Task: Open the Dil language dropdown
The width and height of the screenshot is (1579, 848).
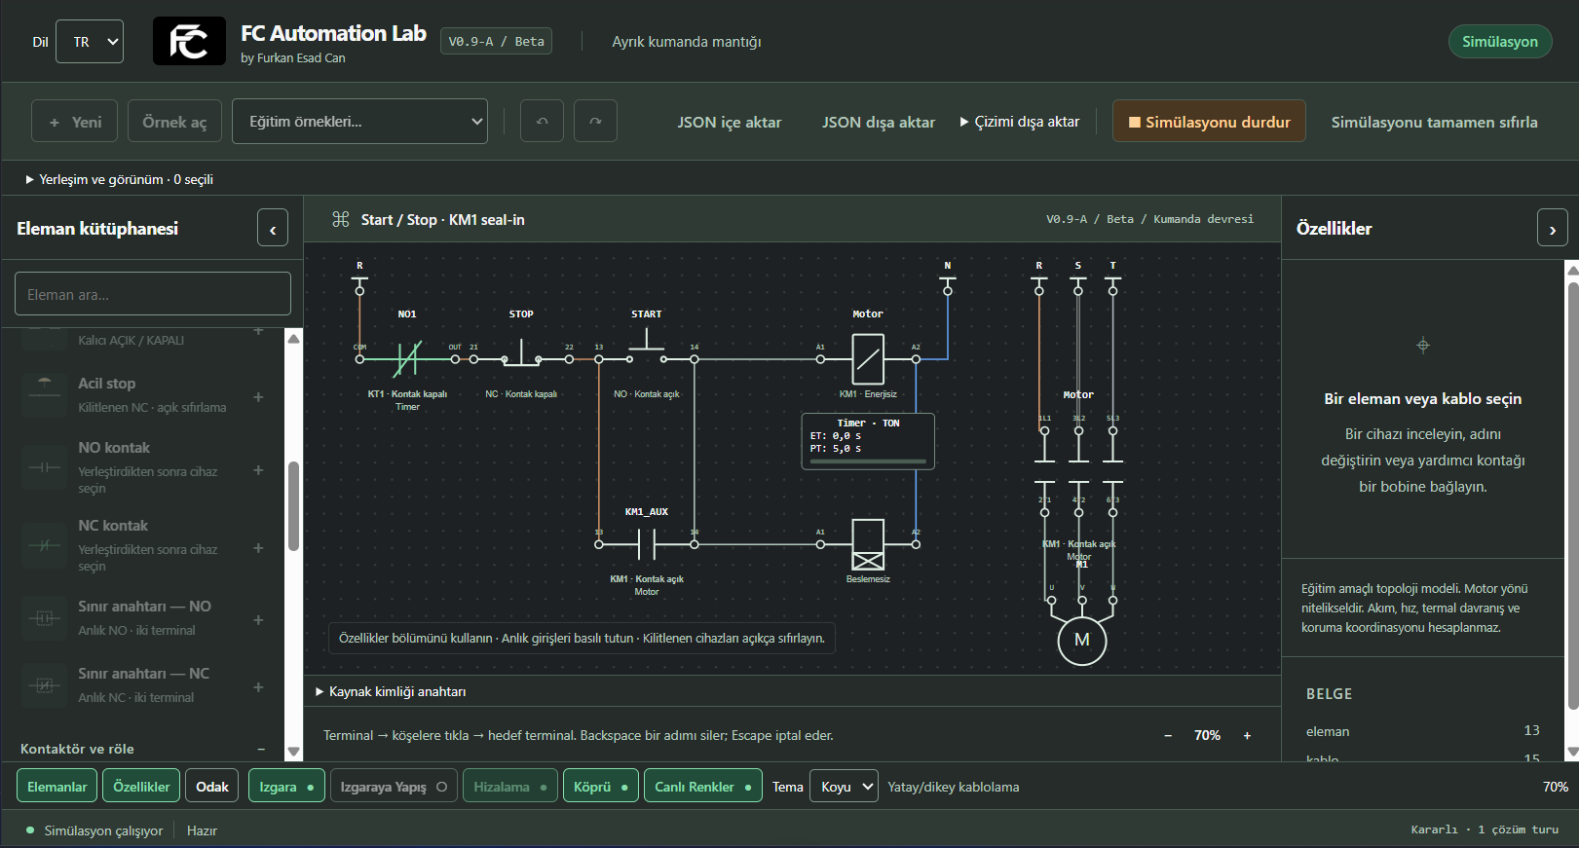Action: click(x=90, y=42)
